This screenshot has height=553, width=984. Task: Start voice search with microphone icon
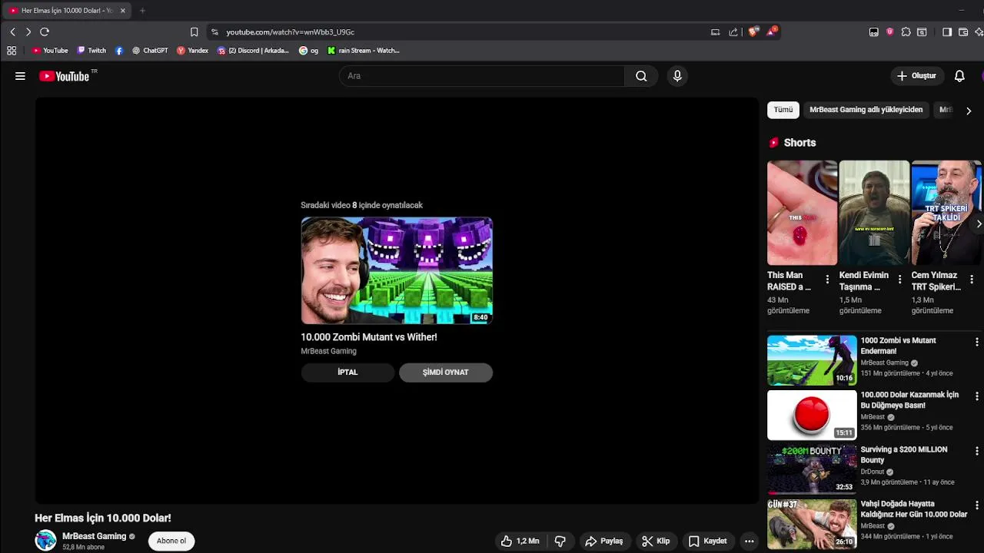pos(677,76)
